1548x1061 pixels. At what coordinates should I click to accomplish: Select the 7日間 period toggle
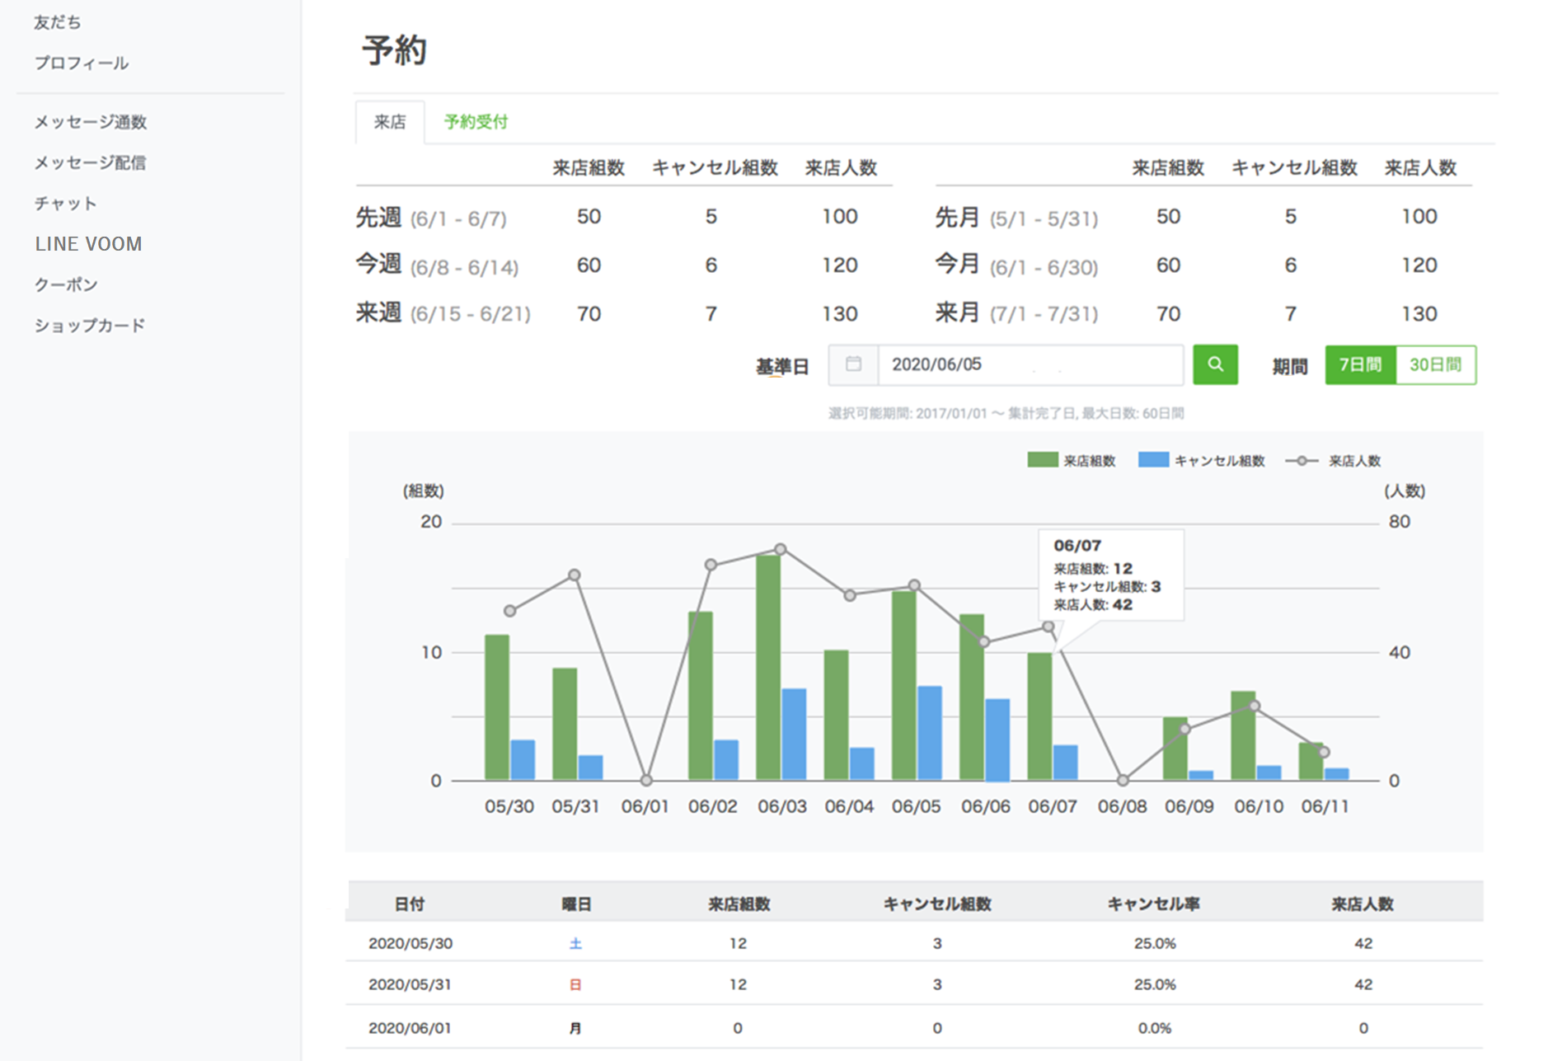point(1360,364)
